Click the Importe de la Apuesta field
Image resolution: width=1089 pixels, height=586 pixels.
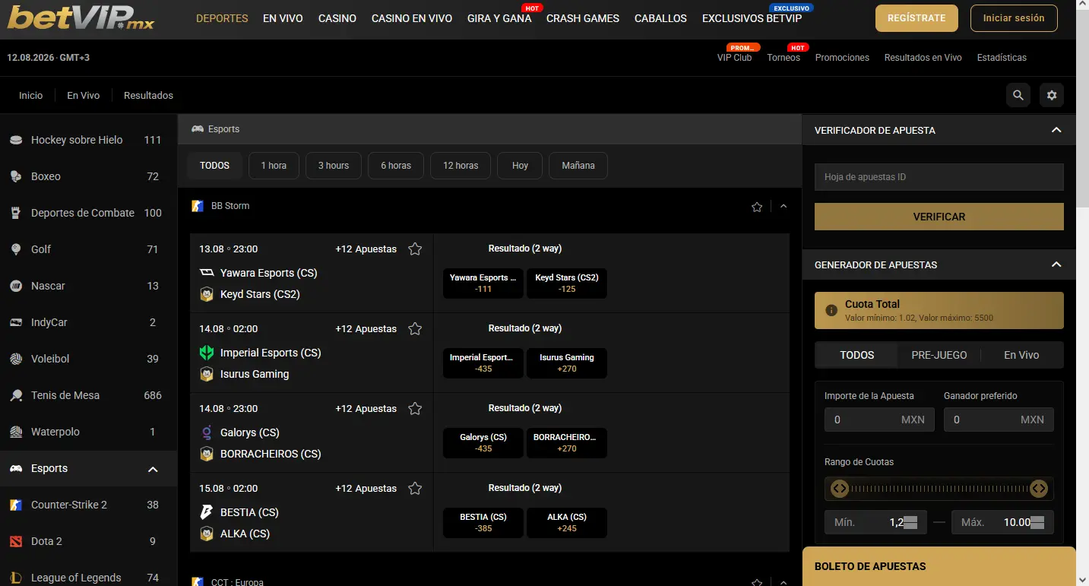coord(879,420)
